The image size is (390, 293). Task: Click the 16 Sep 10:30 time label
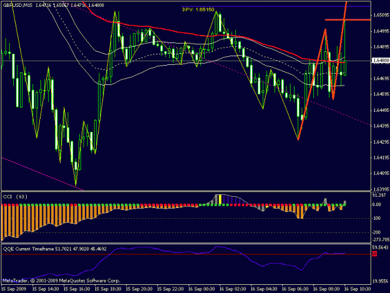358,289
